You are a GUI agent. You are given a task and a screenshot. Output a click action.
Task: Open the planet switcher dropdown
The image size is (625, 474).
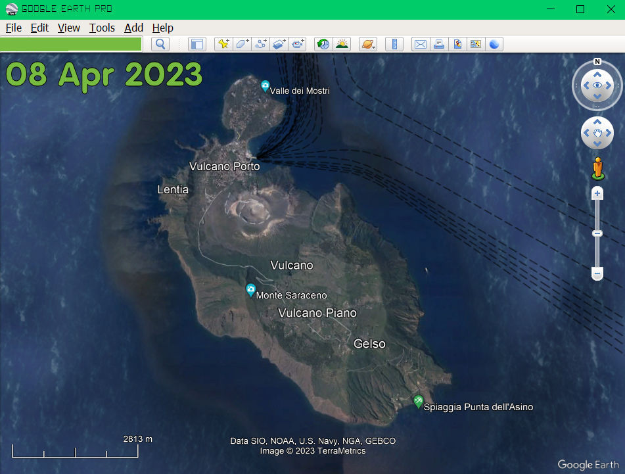coord(367,44)
